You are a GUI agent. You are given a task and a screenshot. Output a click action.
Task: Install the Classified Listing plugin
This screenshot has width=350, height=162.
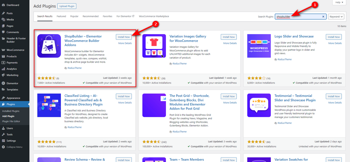click(x=124, y=96)
